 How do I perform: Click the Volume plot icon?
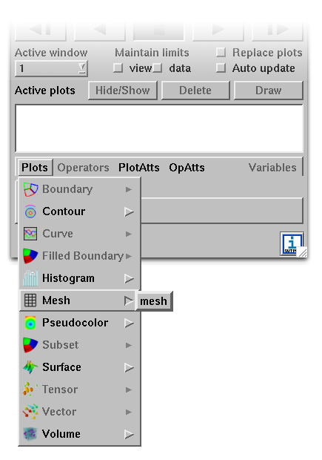point(30,434)
